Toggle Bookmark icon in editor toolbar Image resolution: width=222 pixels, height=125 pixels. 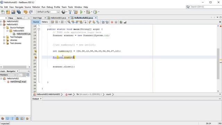(x=98, y=22)
